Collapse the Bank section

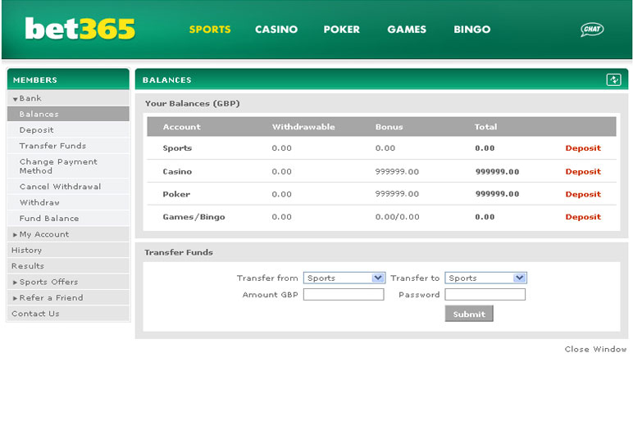tap(68, 98)
